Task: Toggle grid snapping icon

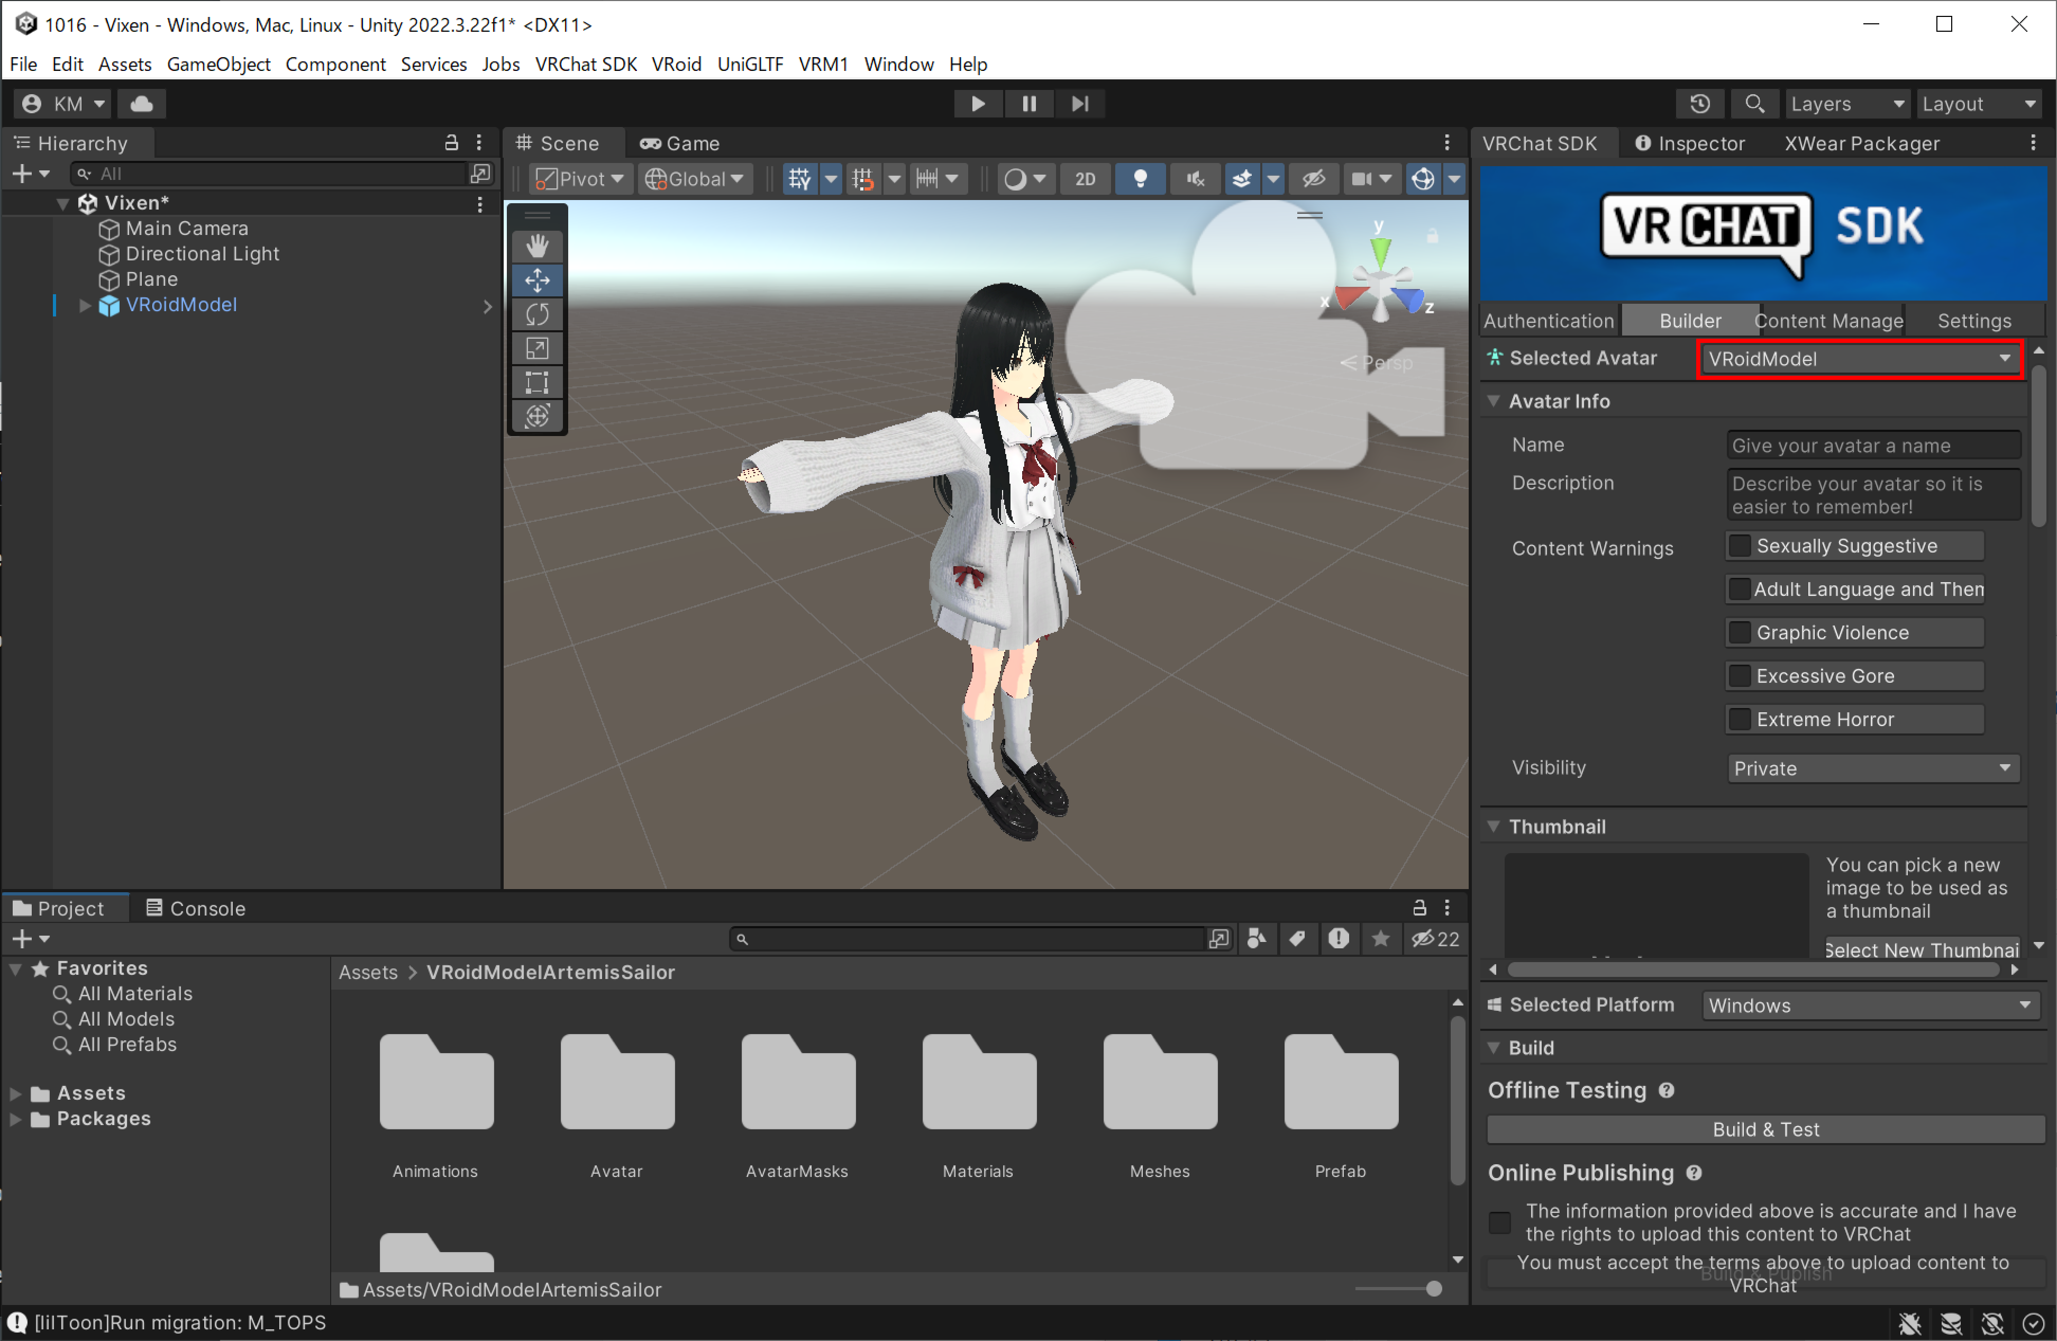Action: click(862, 179)
